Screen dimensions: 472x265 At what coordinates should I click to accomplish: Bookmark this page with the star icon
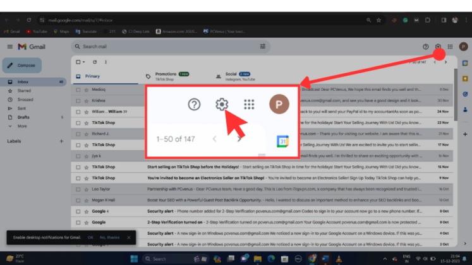click(378, 20)
